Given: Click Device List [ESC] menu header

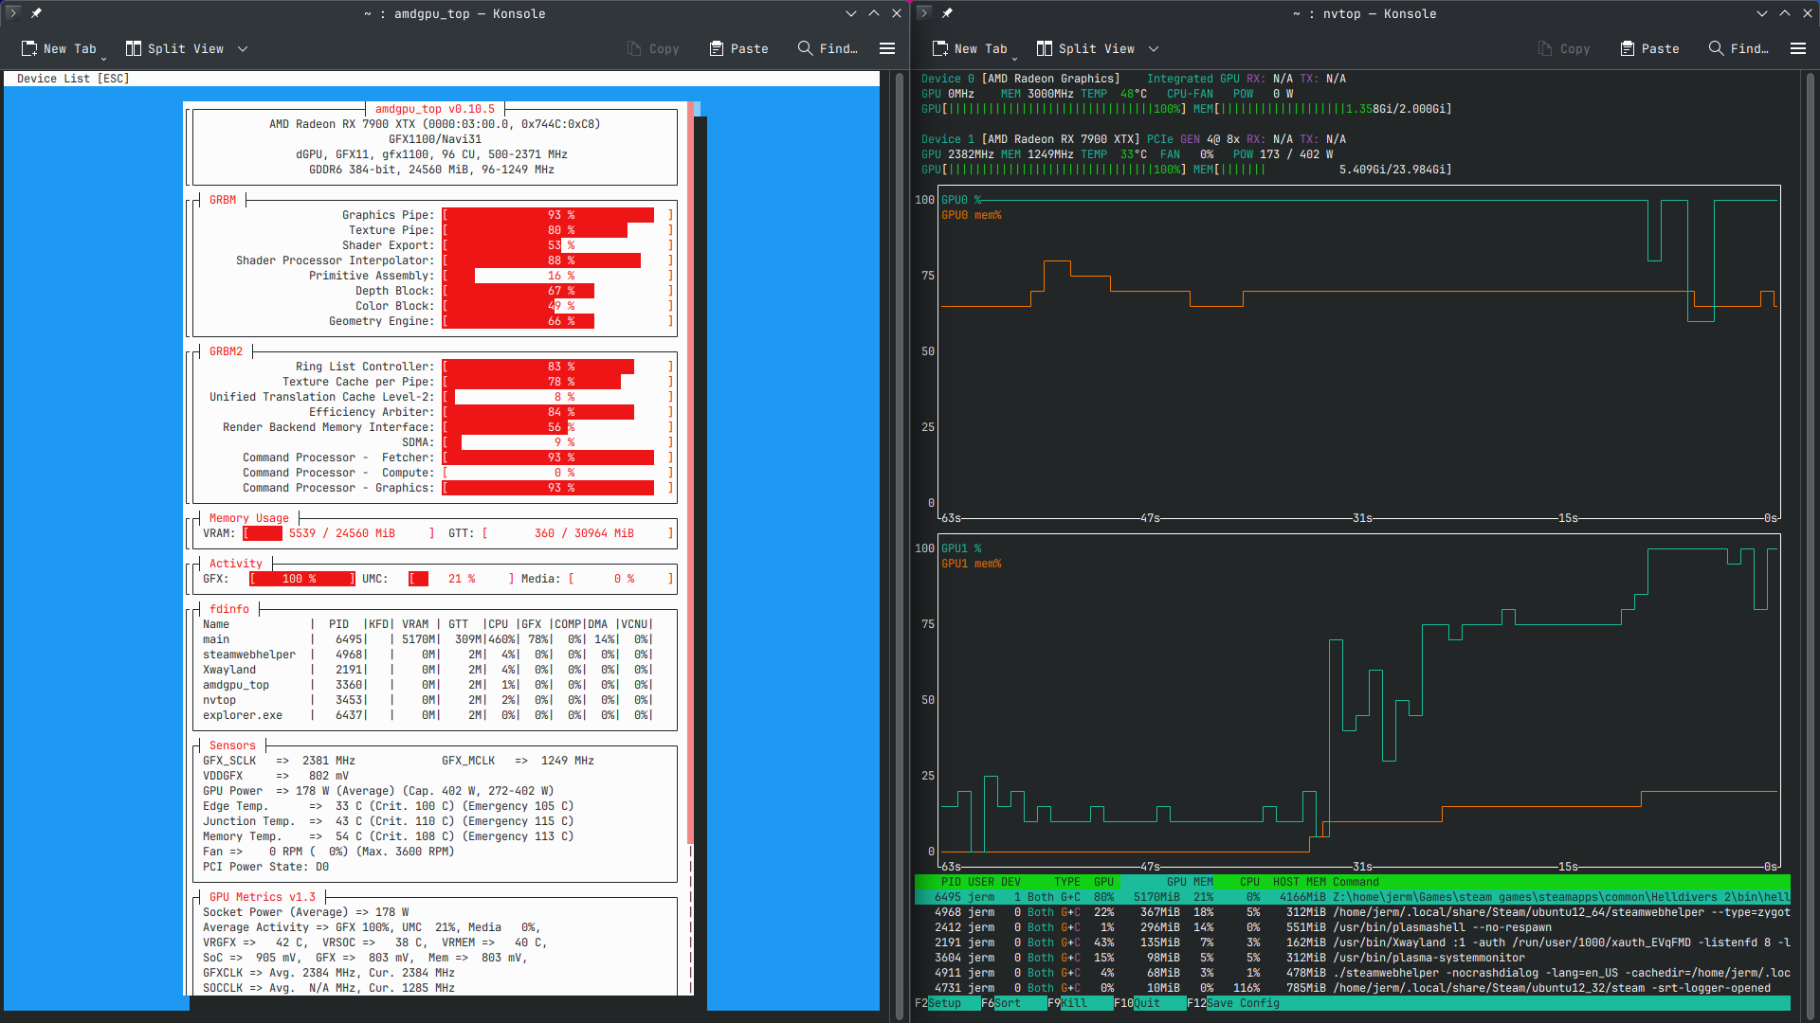Looking at the screenshot, I should click(x=73, y=79).
